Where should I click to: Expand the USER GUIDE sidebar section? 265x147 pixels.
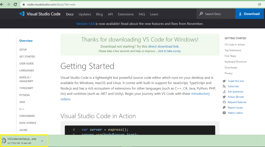coord(26,63)
